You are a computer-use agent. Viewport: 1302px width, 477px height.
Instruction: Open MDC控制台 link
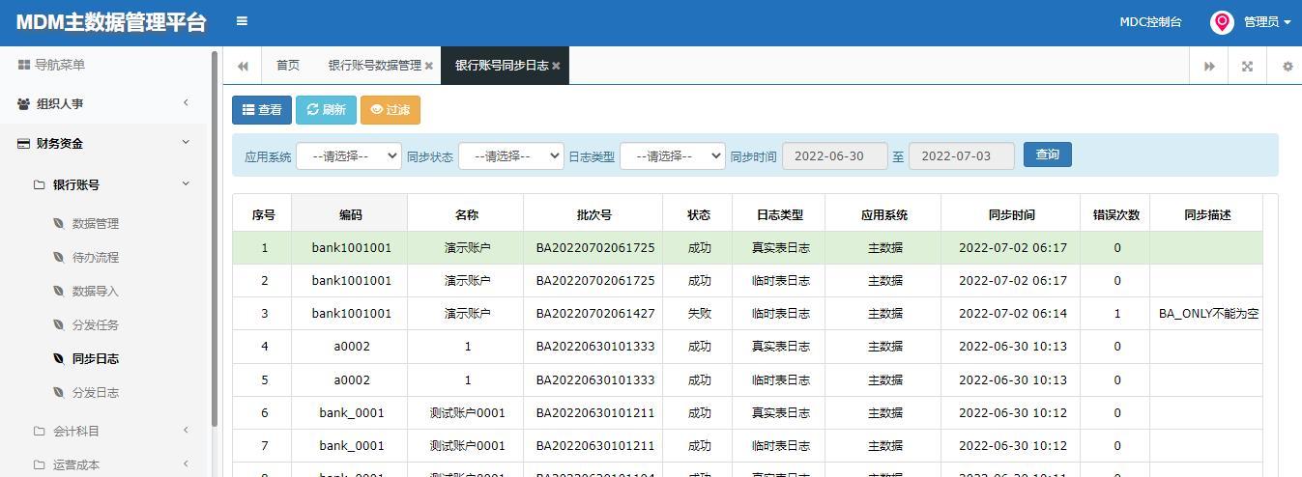click(1150, 22)
